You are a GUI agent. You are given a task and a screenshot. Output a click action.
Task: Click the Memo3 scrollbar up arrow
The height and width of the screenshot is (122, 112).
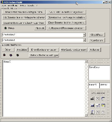[x=86, y=61]
